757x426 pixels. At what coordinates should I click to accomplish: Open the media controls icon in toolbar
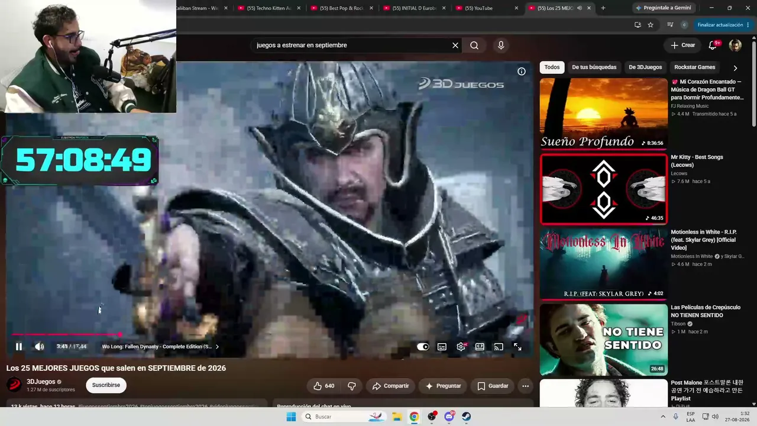coord(670,25)
